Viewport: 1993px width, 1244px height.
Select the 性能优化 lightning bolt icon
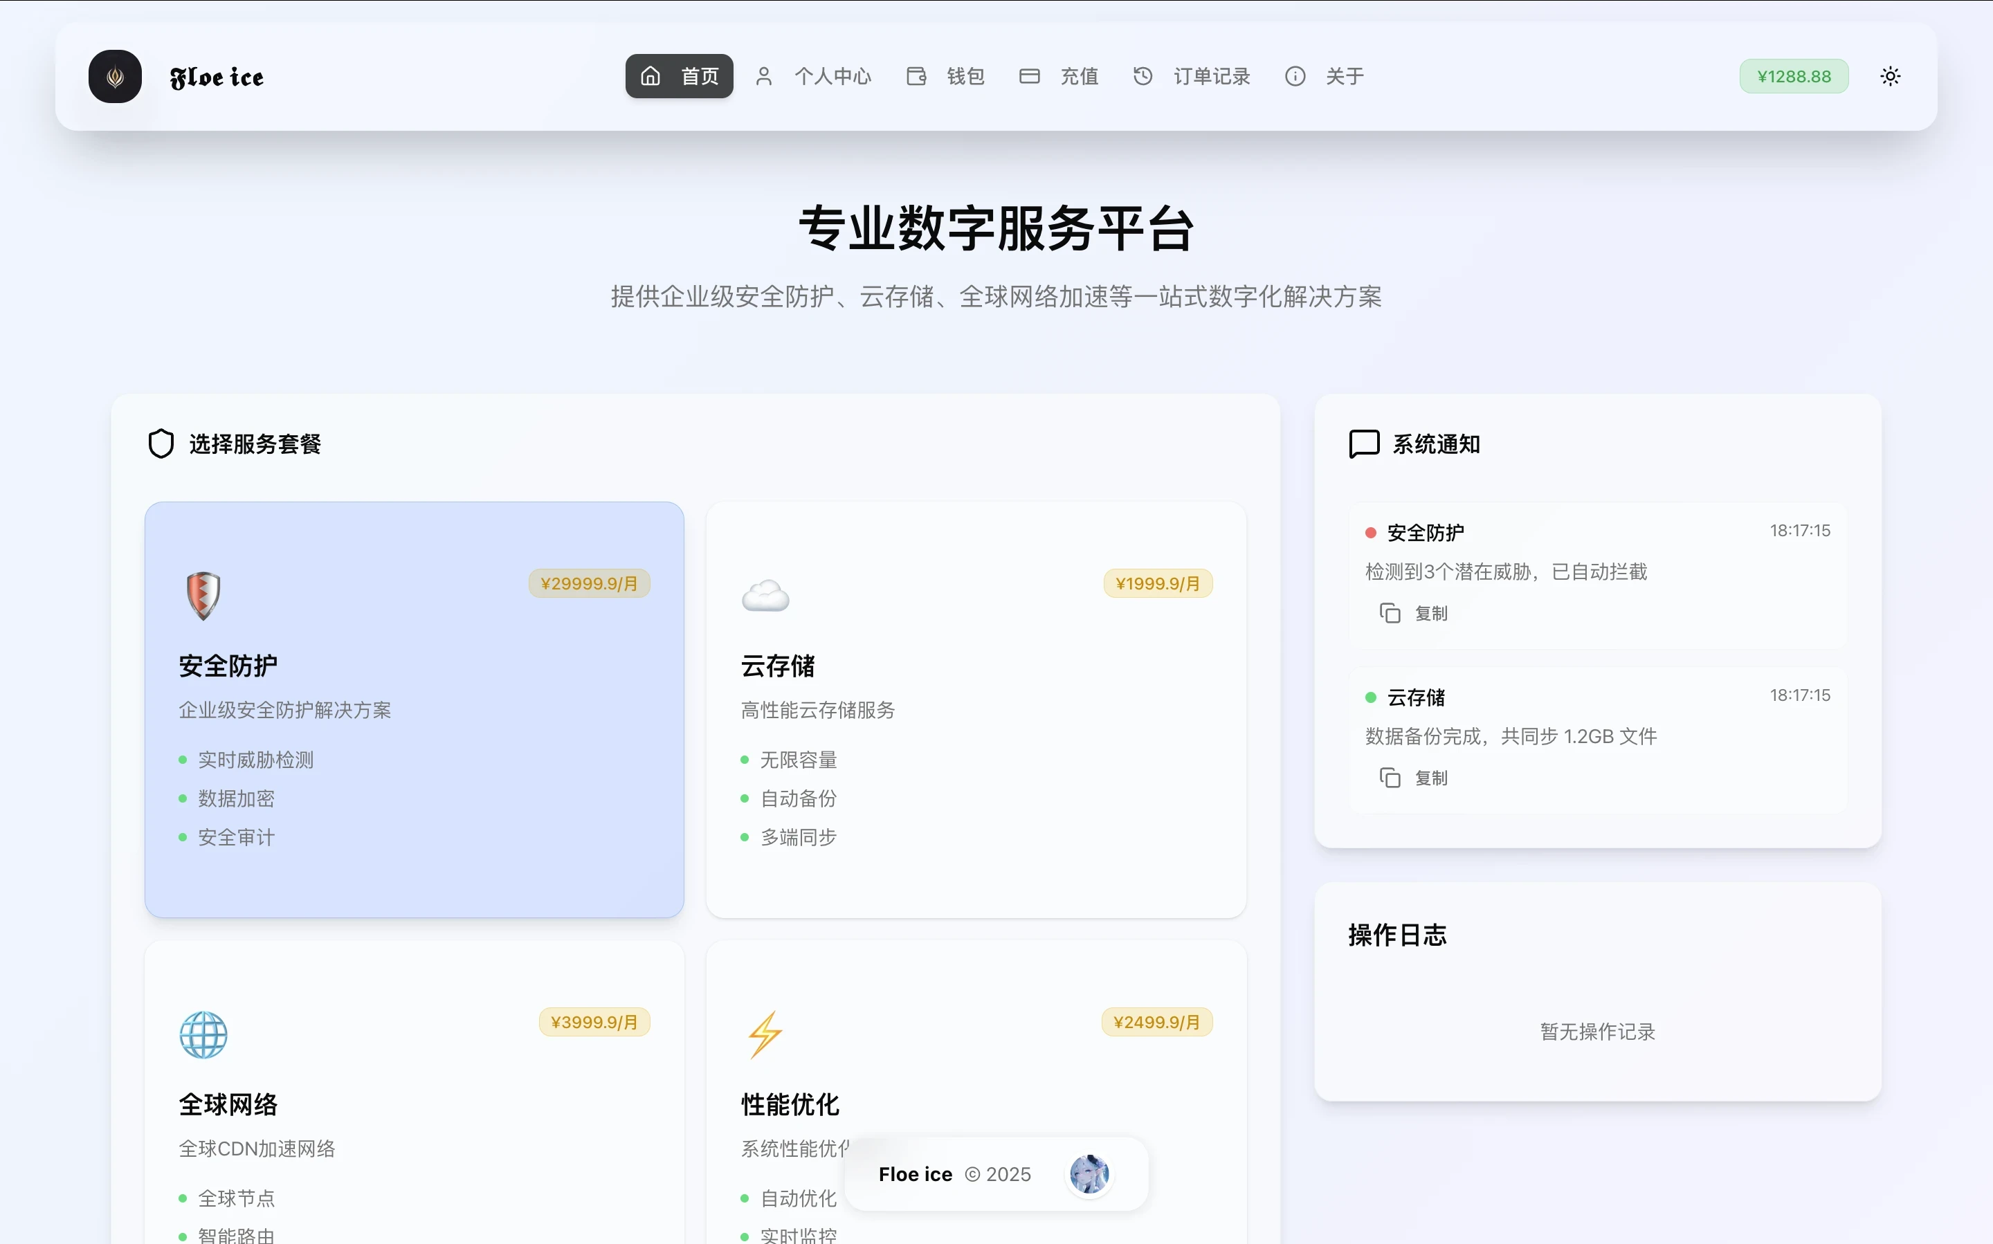765,1034
